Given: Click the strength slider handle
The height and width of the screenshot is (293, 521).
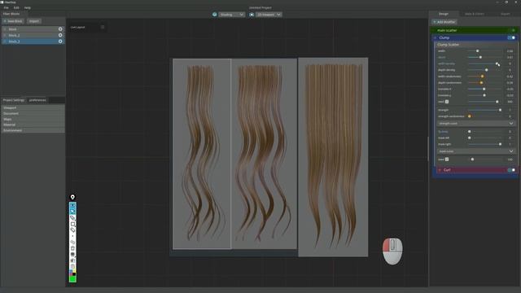Looking at the screenshot, I should pyautogui.click(x=500, y=110).
